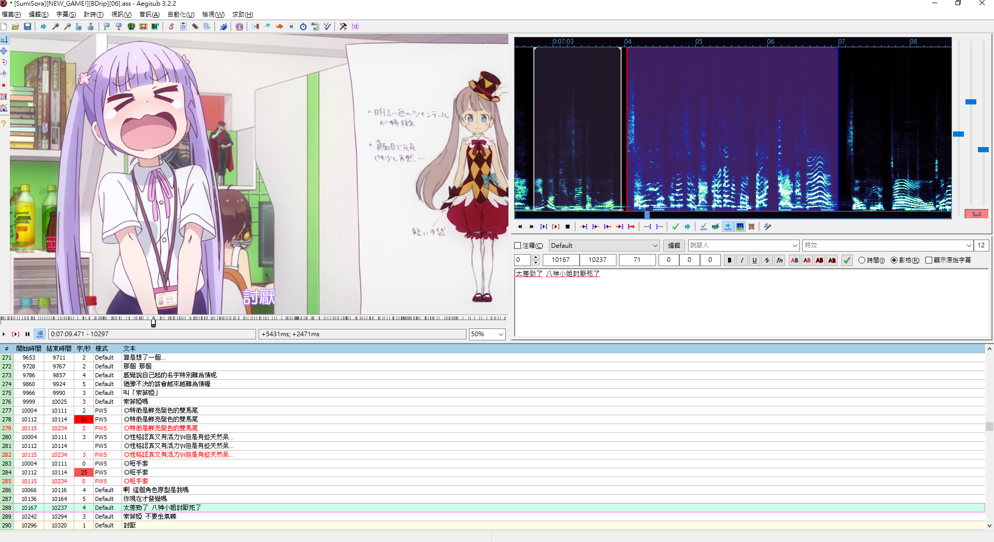
Task: Open the 檔案 File menu
Action: (x=11, y=15)
